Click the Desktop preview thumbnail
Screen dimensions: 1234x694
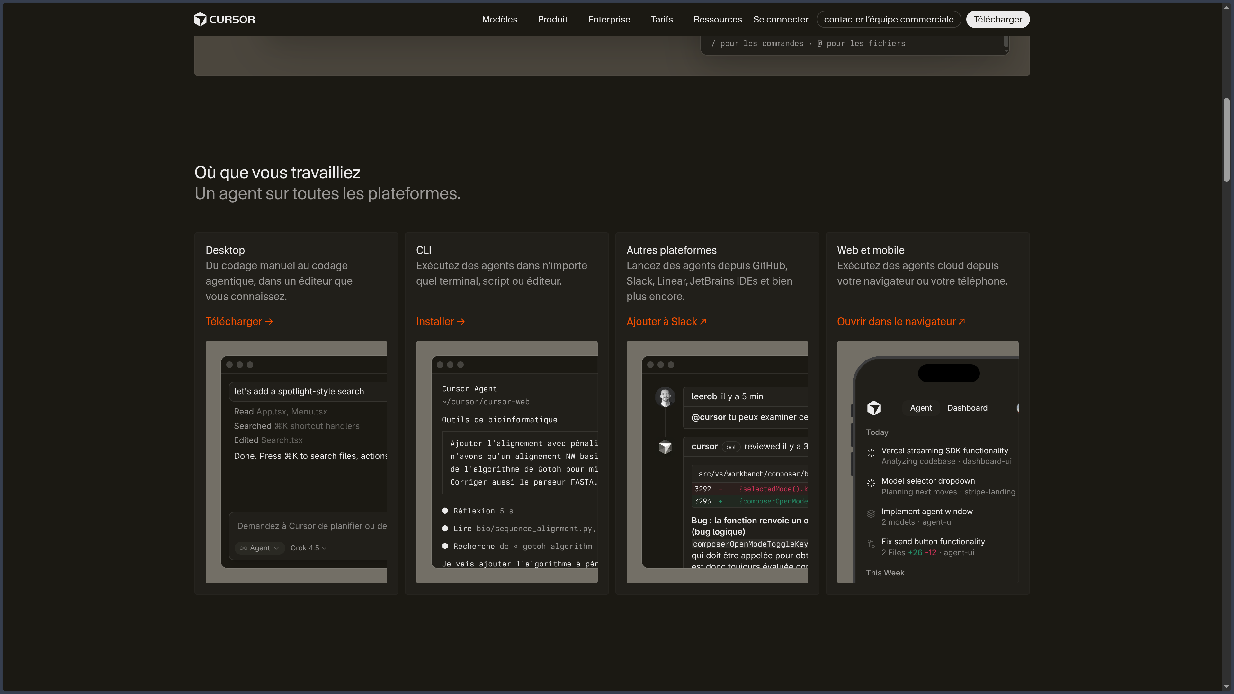(x=296, y=462)
